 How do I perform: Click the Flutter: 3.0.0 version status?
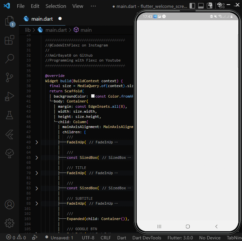click(x=180, y=238)
